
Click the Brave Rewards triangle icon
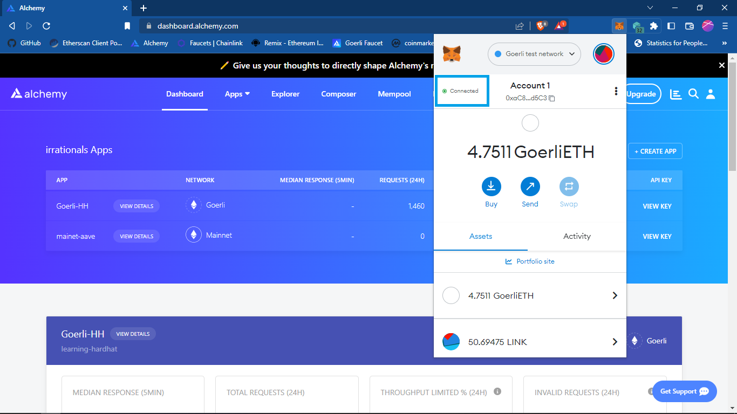[559, 26]
